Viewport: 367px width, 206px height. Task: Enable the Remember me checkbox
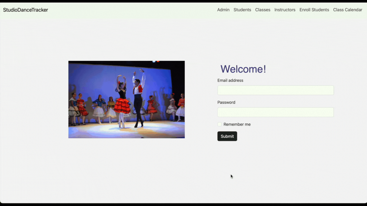[x=220, y=124]
